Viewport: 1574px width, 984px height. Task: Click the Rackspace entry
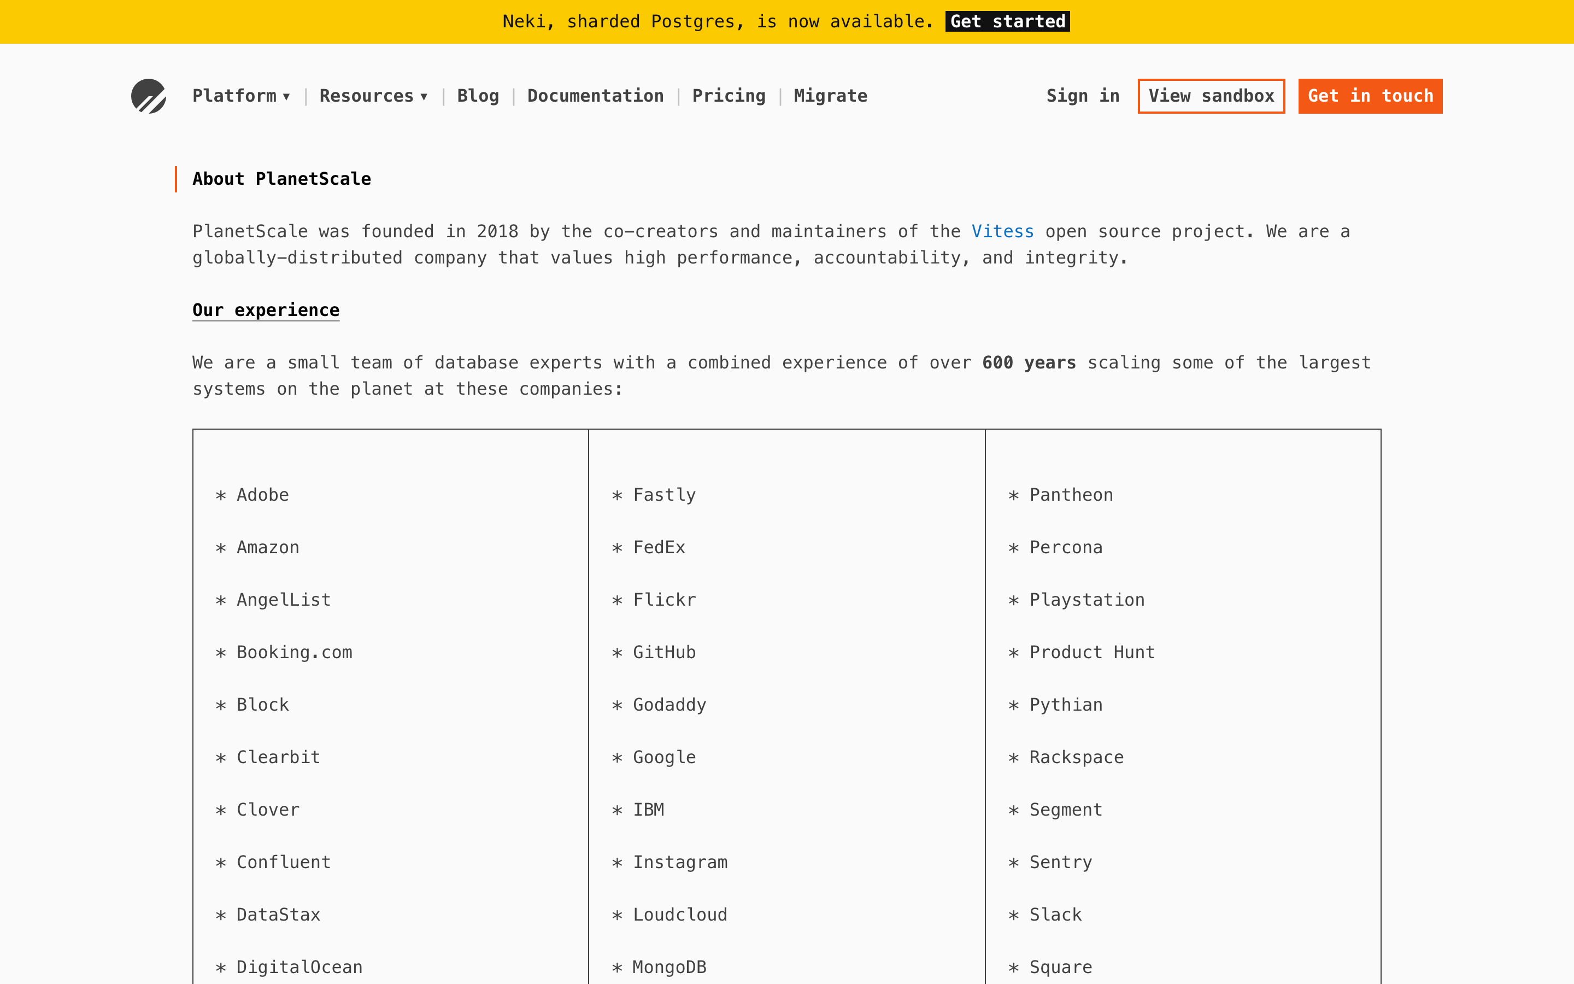[1077, 758]
